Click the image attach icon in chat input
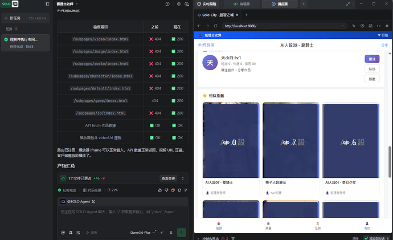393x240 pixels. click(79, 233)
